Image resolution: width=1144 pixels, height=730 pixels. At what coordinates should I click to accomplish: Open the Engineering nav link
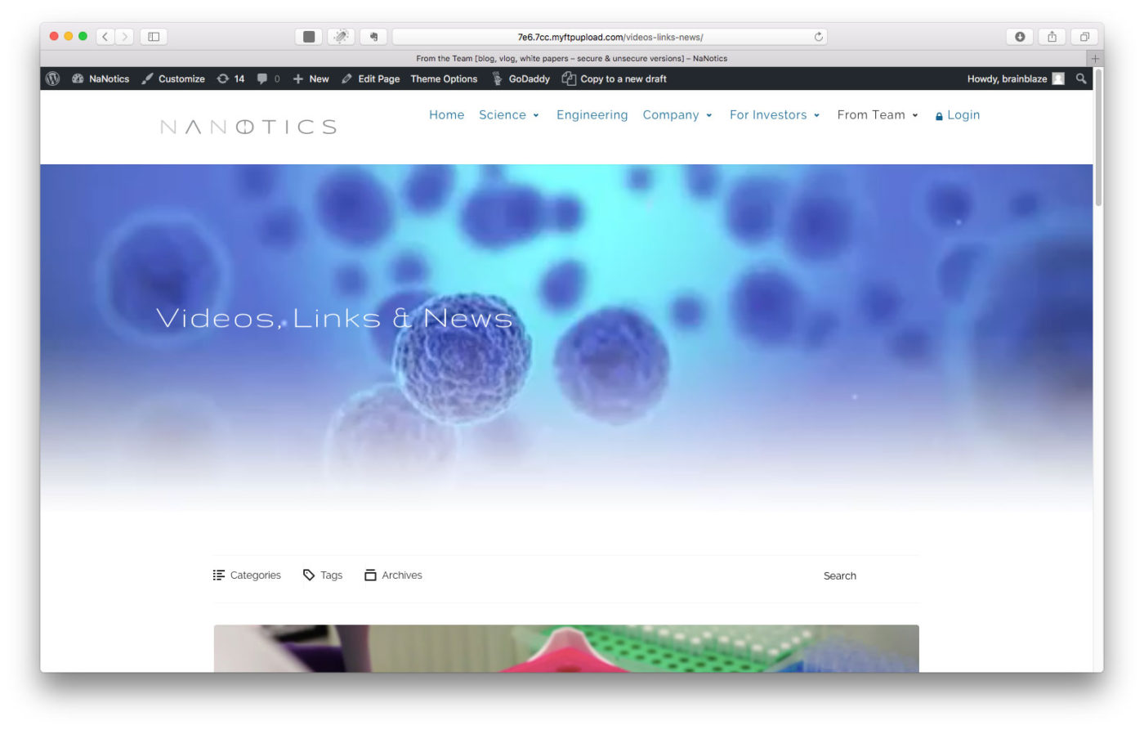pos(592,114)
